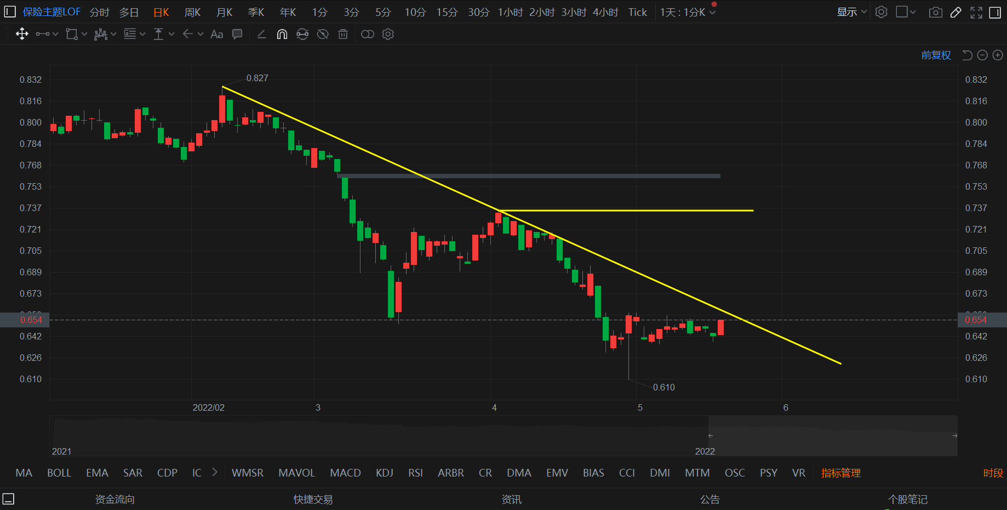Take a chart screenshot with camera icon
Viewport: 1007px width, 510px height.
936,12
